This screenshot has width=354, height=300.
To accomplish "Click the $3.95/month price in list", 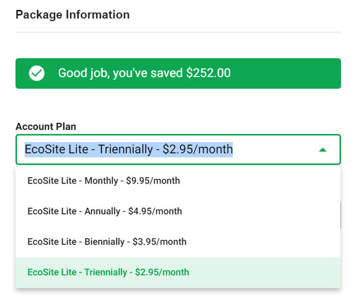I will tap(160, 242).
